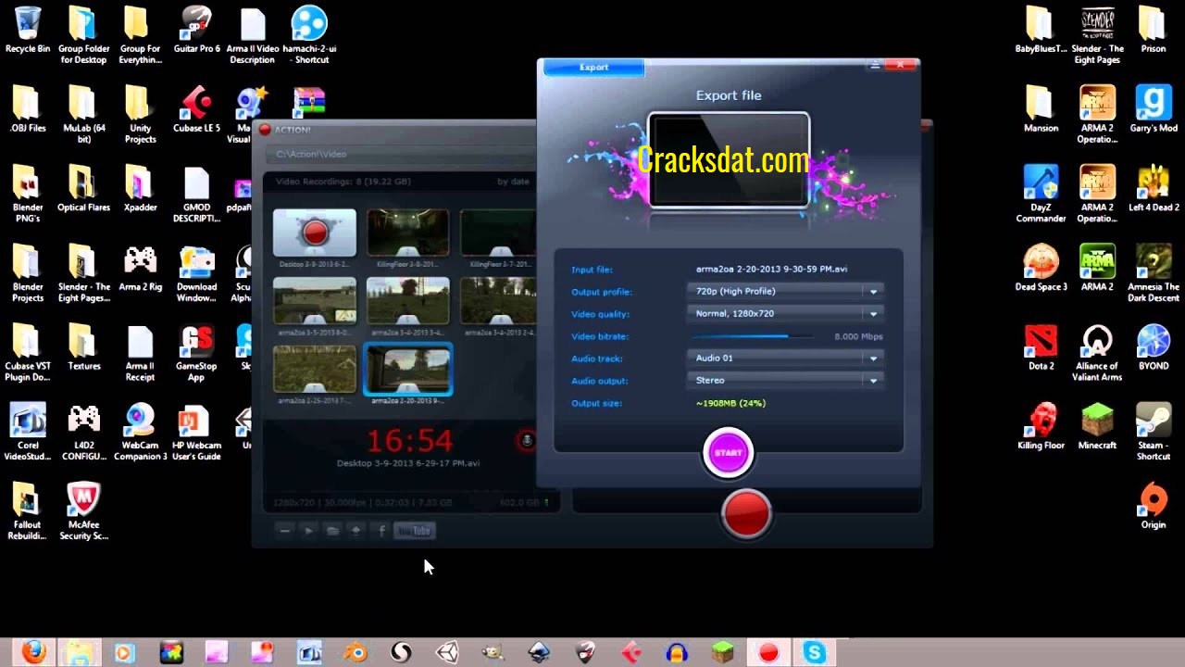This screenshot has height=667, width=1185.
Task: Open the Recycle Bin desktop icon
Action: tap(28, 30)
